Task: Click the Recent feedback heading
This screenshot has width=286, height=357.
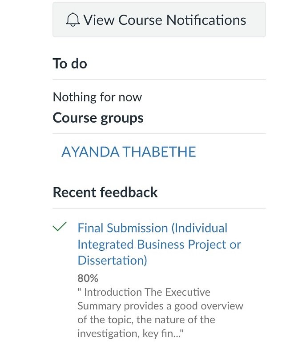Action: [105, 192]
